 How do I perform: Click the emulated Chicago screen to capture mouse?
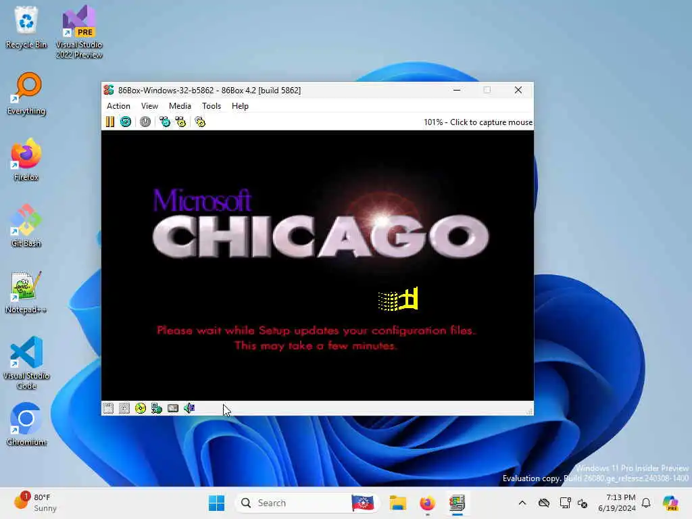point(318,265)
